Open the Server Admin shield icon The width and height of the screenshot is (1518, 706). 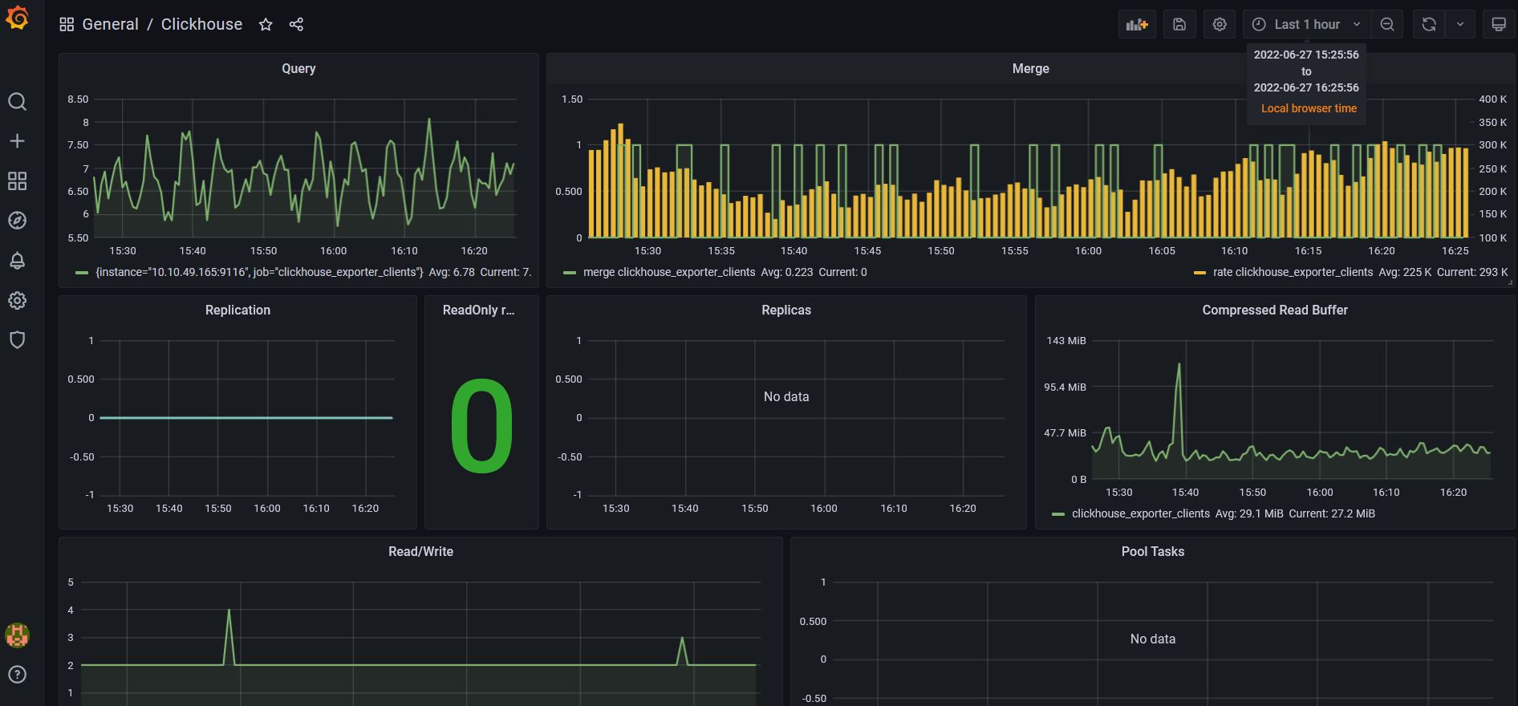click(x=17, y=340)
